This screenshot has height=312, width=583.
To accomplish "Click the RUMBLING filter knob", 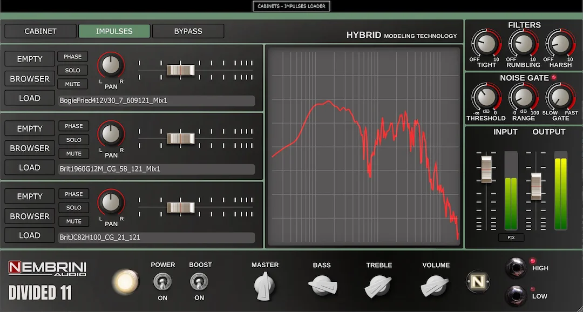I will click(524, 44).
